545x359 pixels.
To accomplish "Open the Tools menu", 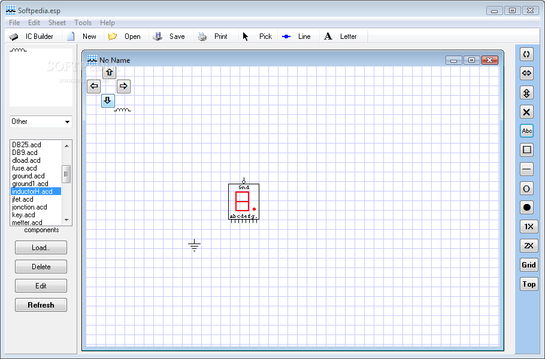I will click(x=83, y=23).
